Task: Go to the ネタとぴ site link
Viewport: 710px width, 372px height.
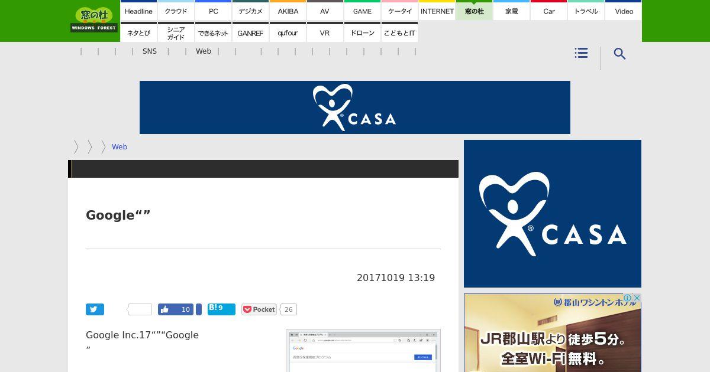Action: click(138, 32)
